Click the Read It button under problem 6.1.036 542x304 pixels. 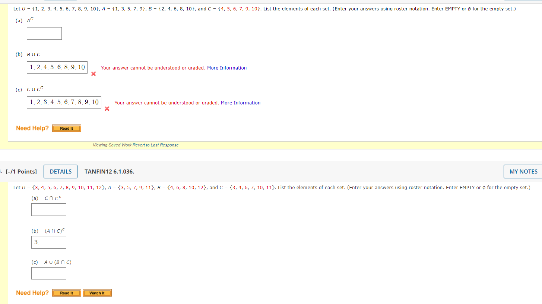coord(66,292)
